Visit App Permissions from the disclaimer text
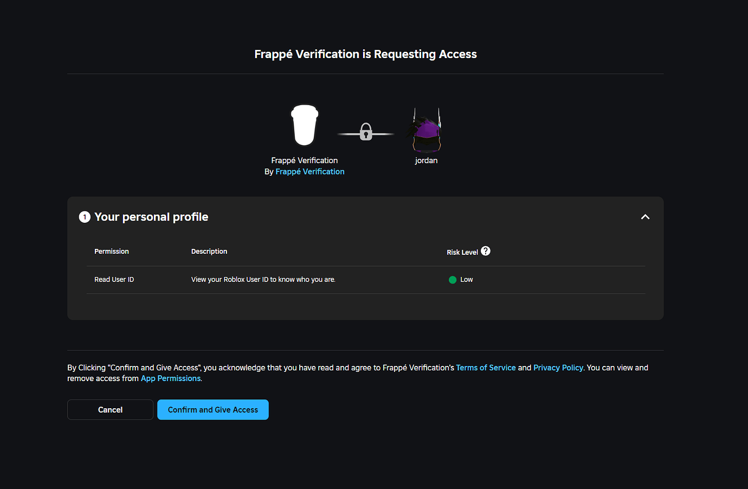This screenshot has width=748, height=489. point(170,378)
